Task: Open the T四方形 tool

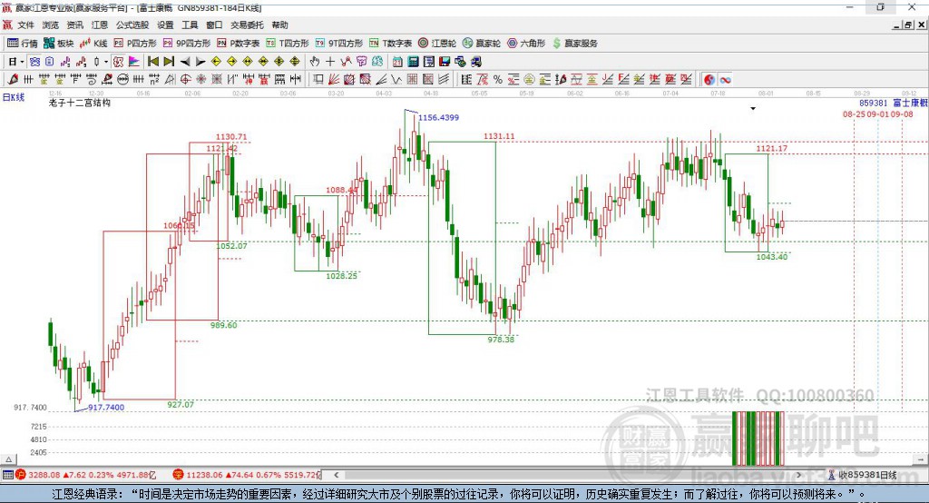Action: pos(288,44)
